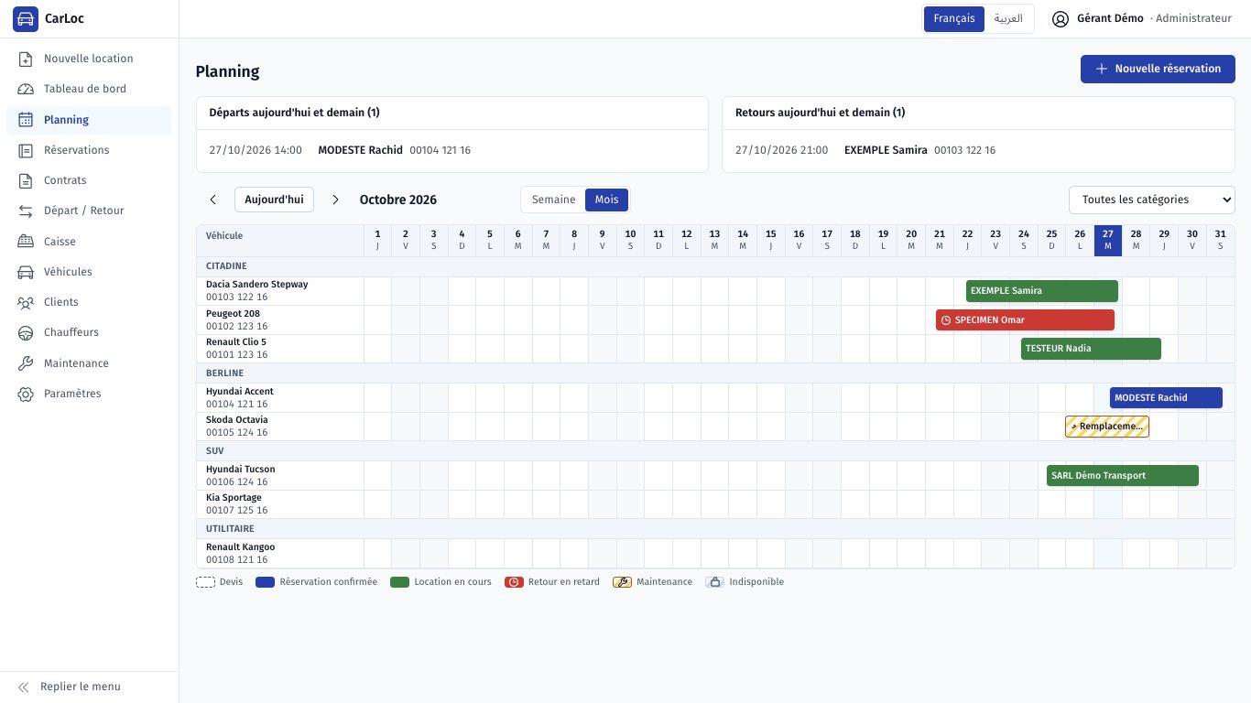
Task: Click the Clients people icon
Action: pyautogui.click(x=26, y=302)
